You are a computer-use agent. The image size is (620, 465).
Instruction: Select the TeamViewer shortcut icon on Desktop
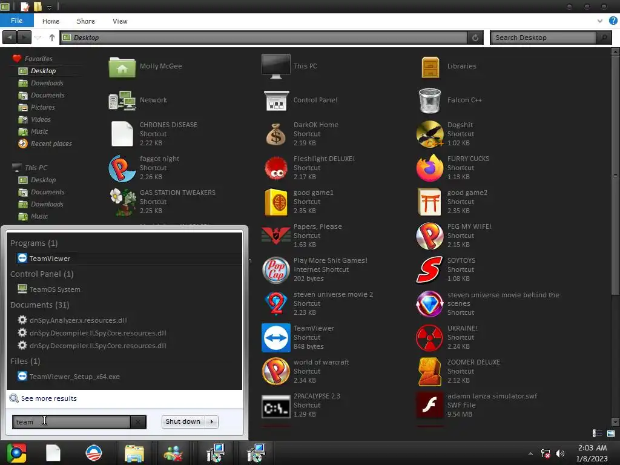click(276, 338)
